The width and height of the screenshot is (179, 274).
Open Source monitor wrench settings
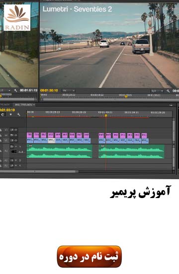(15, 90)
